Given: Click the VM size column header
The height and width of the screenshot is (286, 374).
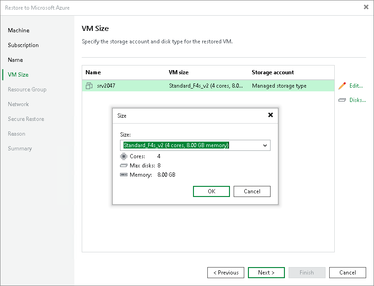Looking at the screenshot, I should (x=178, y=72).
